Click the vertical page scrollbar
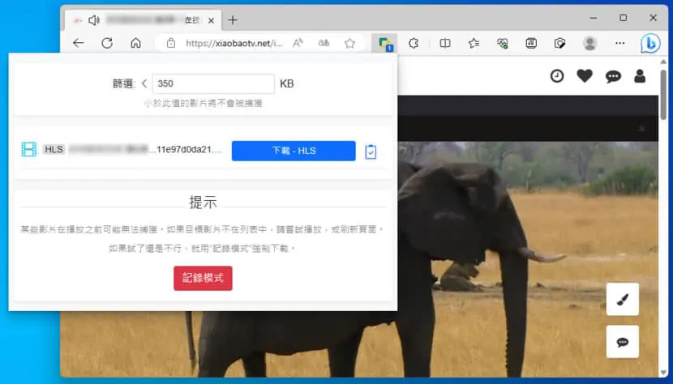673x384 pixels. pyautogui.click(x=663, y=95)
